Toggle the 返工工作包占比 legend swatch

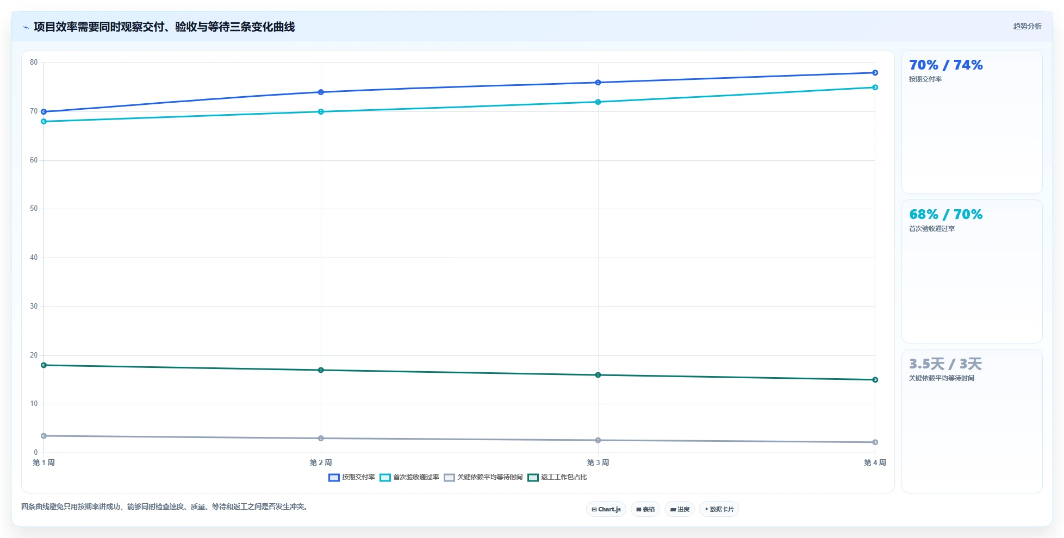click(533, 478)
